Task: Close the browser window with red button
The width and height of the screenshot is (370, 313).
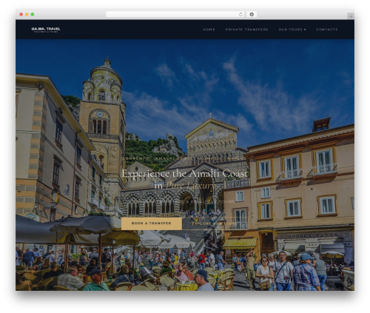Action: tap(21, 14)
